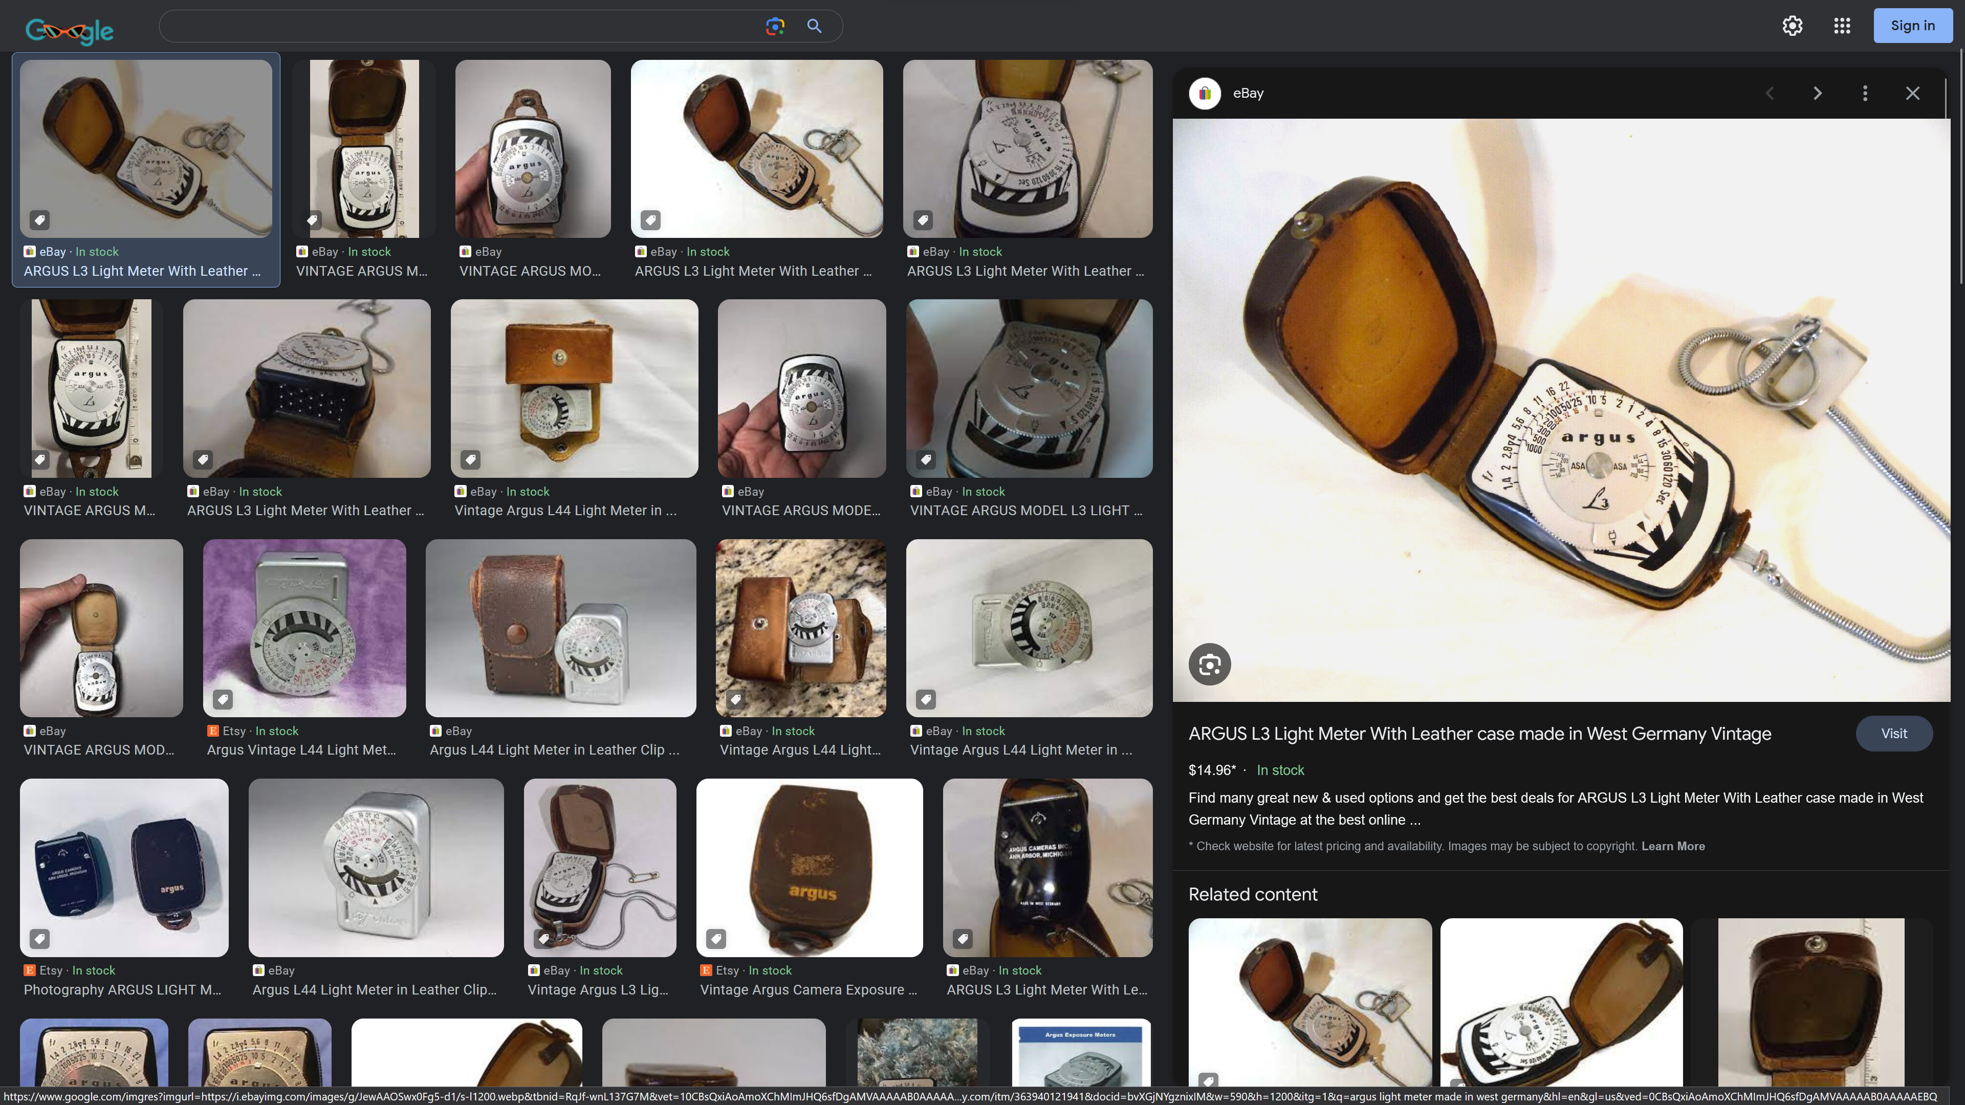The image size is (1965, 1105).
Task: Open VINTAGE ARGUS MODE... hand-held thumbnail in second row
Action: coord(802,388)
